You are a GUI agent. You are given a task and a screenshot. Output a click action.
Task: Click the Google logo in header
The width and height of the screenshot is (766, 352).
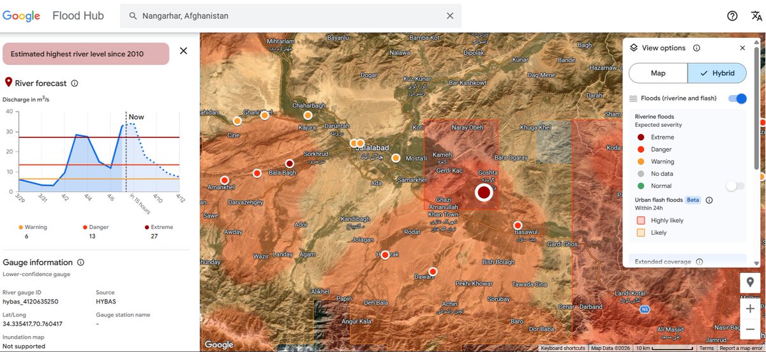[x=21, y=16]
